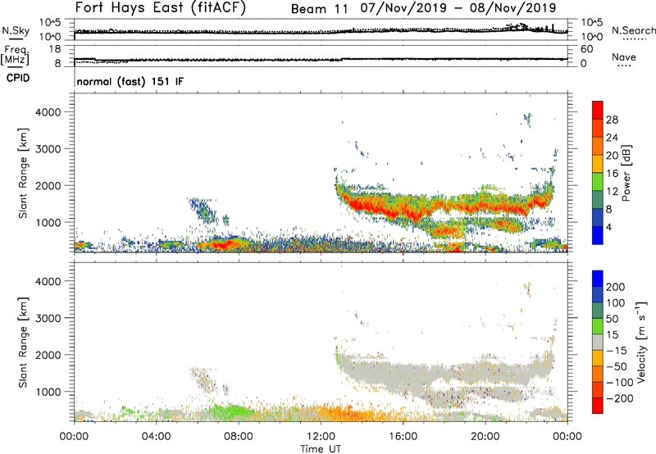Click the '04:00' time tick label

(157, 437)
